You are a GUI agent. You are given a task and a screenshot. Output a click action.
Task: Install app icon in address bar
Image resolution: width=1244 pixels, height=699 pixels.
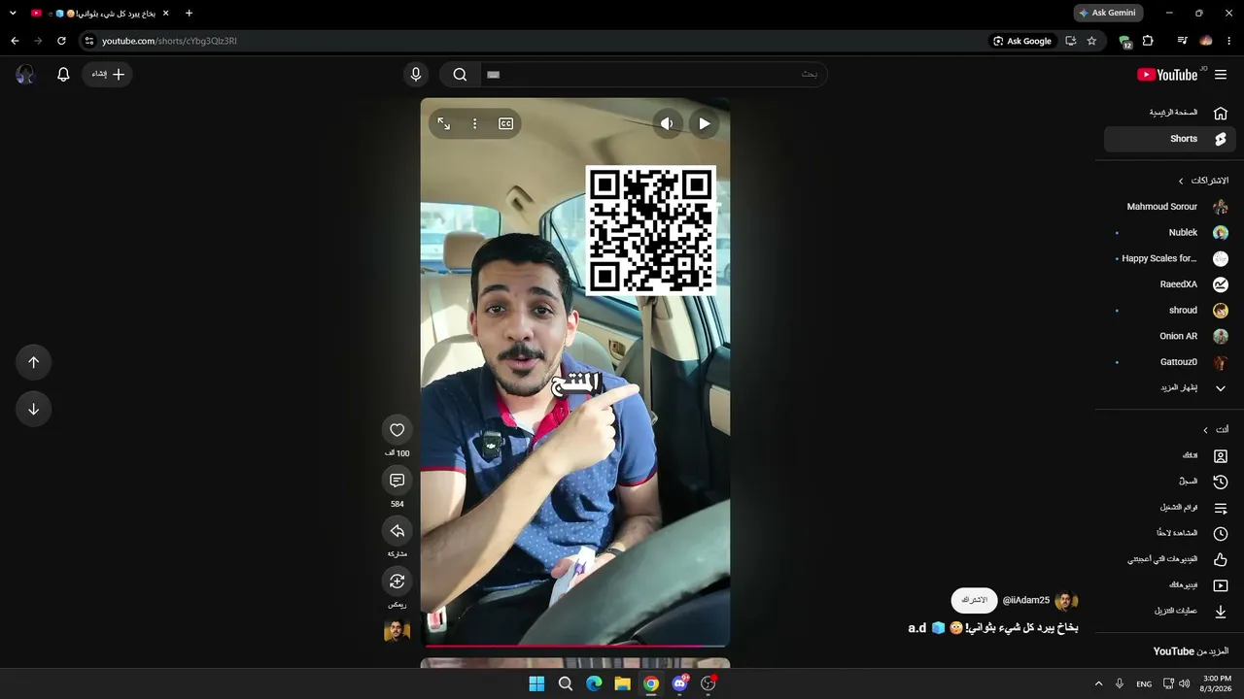click(1070, 41)
